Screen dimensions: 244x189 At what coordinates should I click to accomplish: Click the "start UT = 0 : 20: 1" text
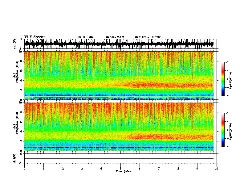[x=149, y=37]
